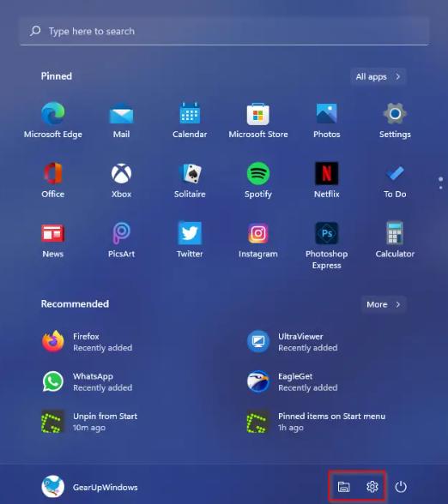The width and height of the screenshot is (448, 504).
Task: Open the Xbox app
Action: [121, 180]
